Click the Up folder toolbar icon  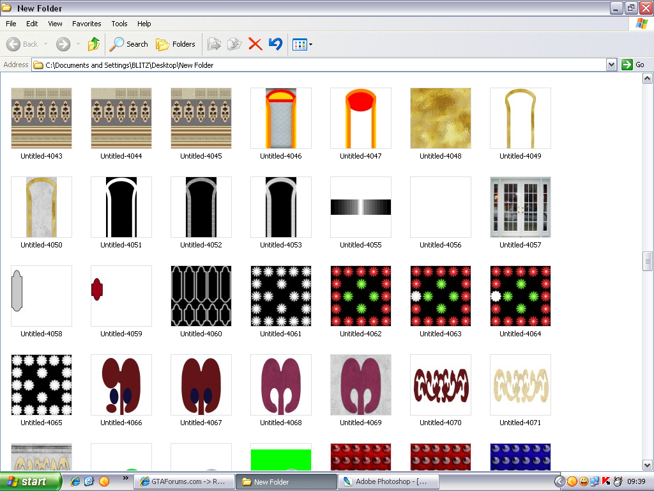point(94,44)
